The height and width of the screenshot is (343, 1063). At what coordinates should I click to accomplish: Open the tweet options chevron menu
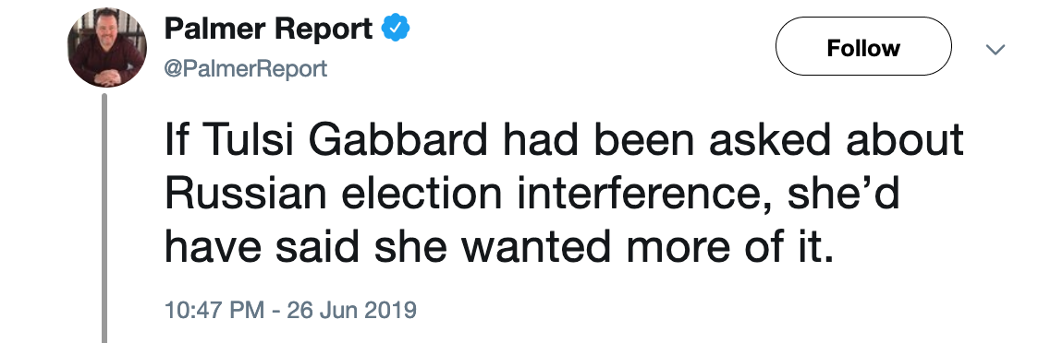tap(995, 49)
